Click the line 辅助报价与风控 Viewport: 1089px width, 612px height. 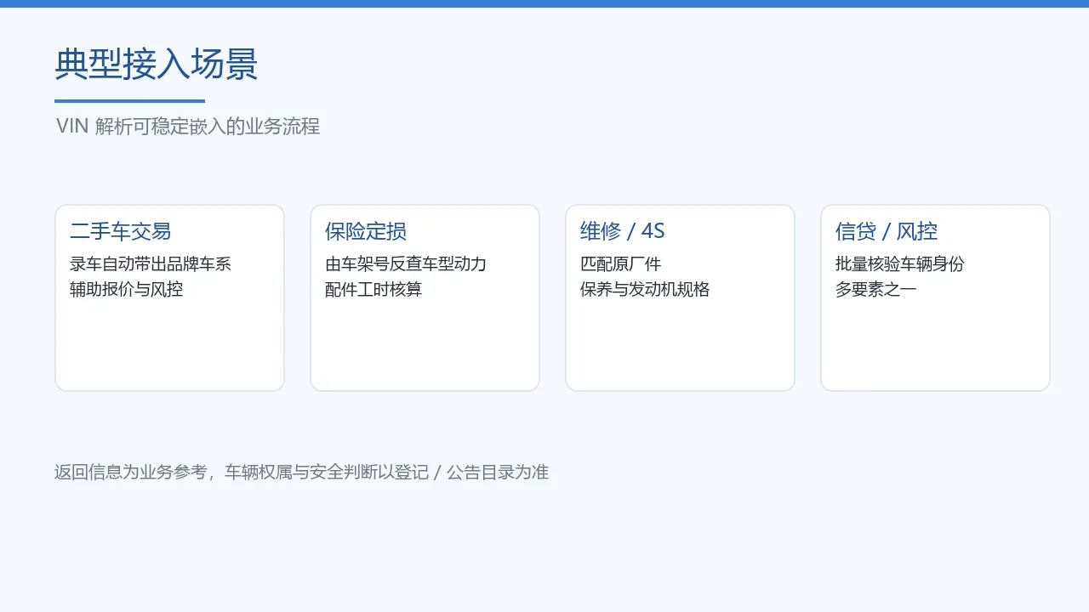coord(127,290)
